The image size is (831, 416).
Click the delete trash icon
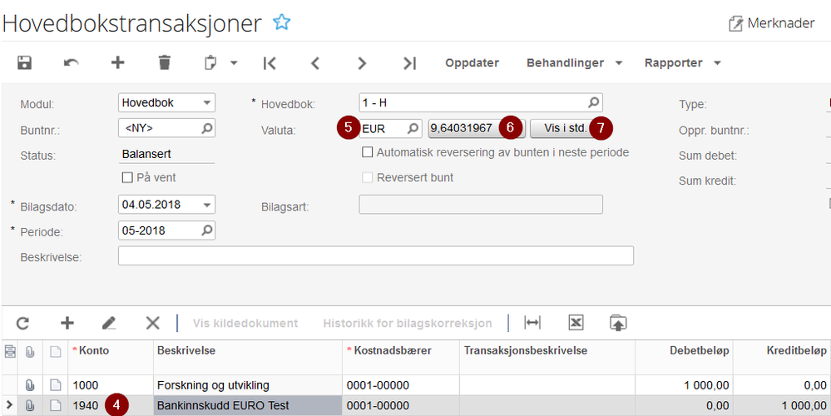point(165,62)
